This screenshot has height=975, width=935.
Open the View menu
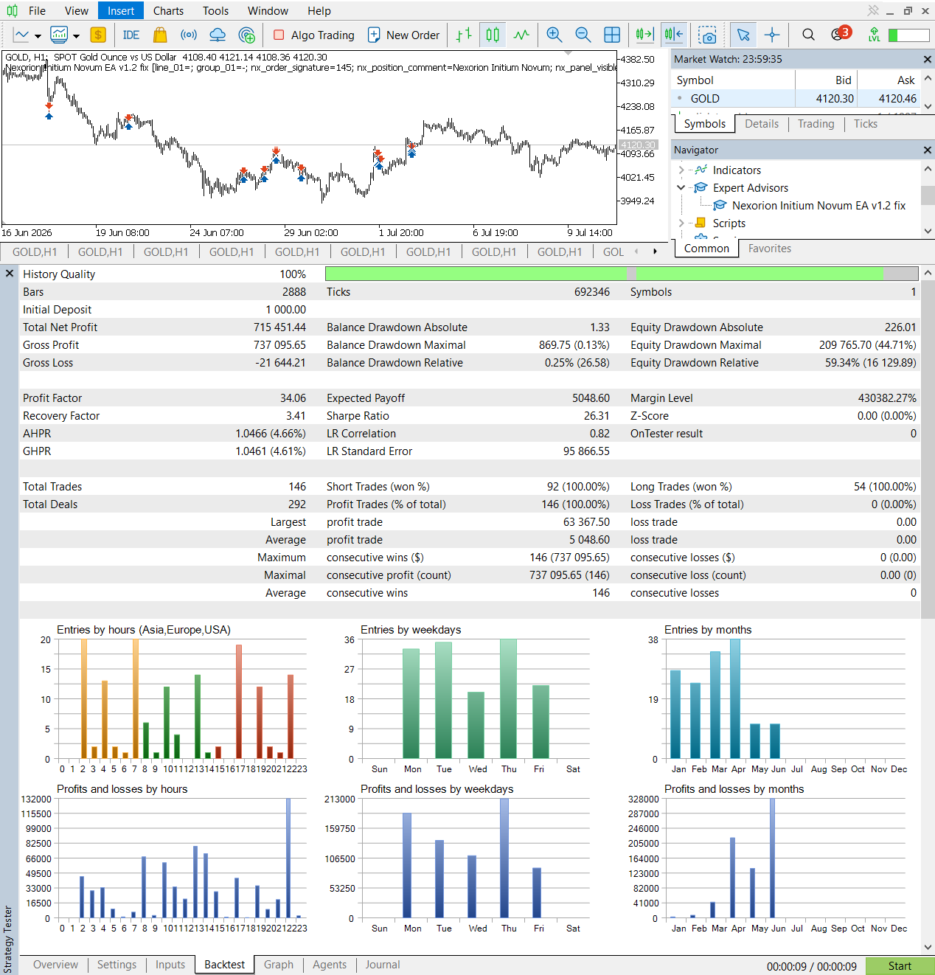tap(77, 11)
